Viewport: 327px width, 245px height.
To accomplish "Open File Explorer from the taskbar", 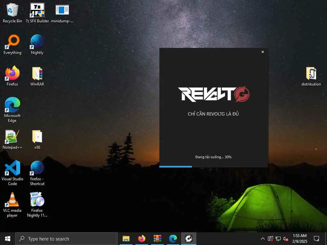I will (126, 239).
